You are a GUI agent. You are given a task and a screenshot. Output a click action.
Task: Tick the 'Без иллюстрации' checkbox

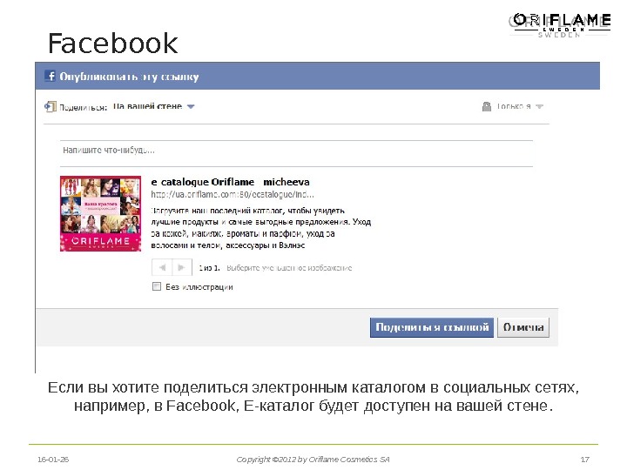(157, 286)
